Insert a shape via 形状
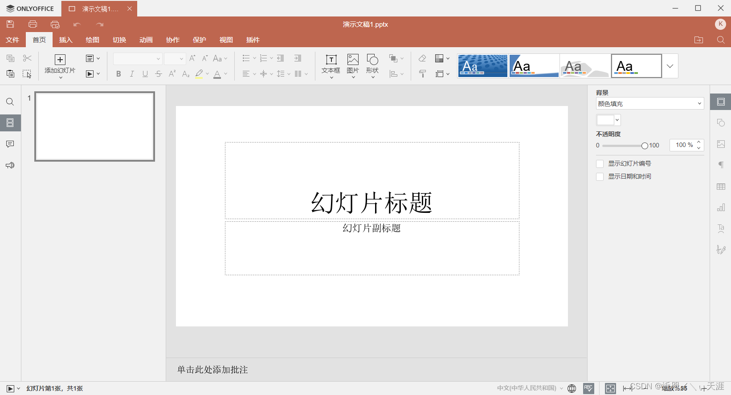This screenshot has height=395, width=731. click(372, 66)
